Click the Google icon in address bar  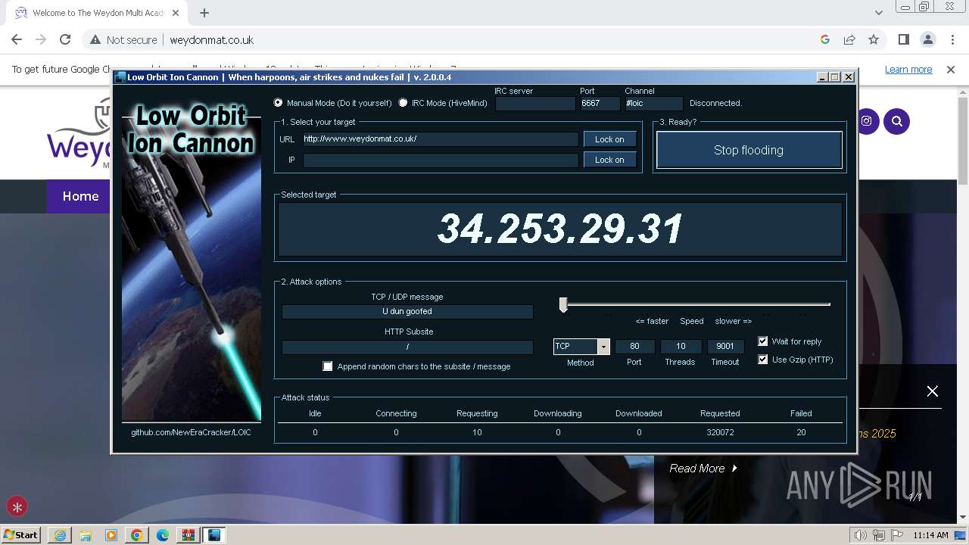tap(825, 39)
